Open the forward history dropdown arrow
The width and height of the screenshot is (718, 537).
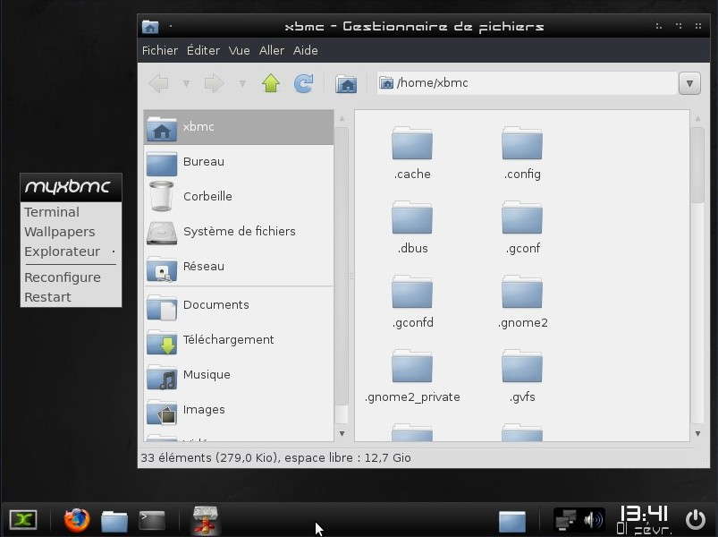coord(241,83)
